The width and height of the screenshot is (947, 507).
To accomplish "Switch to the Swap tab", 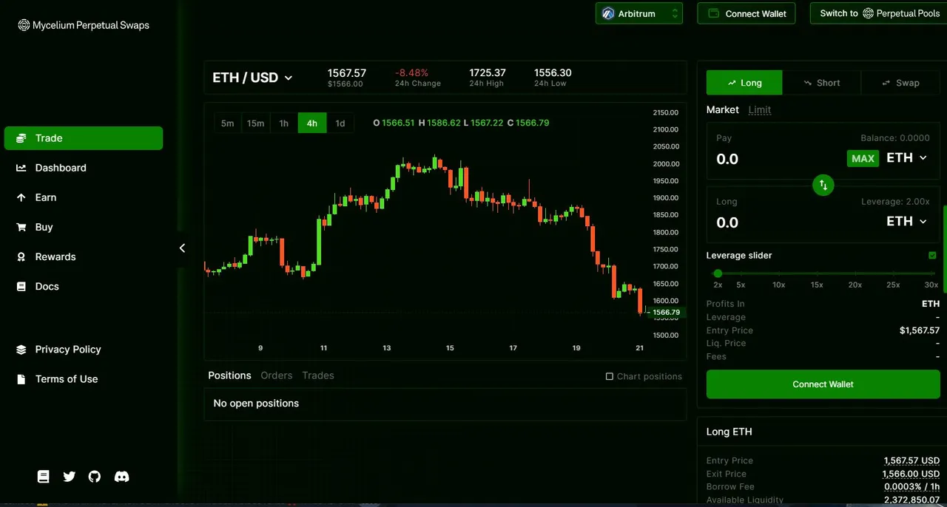I will [900, 83].
